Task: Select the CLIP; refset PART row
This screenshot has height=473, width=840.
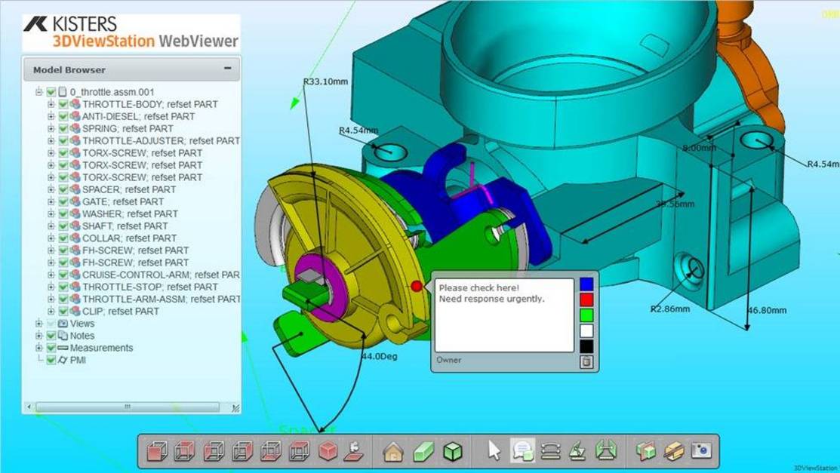Action: [121, 312]
